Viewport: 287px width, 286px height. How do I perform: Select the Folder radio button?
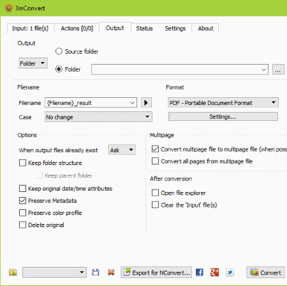click(59, 69)
